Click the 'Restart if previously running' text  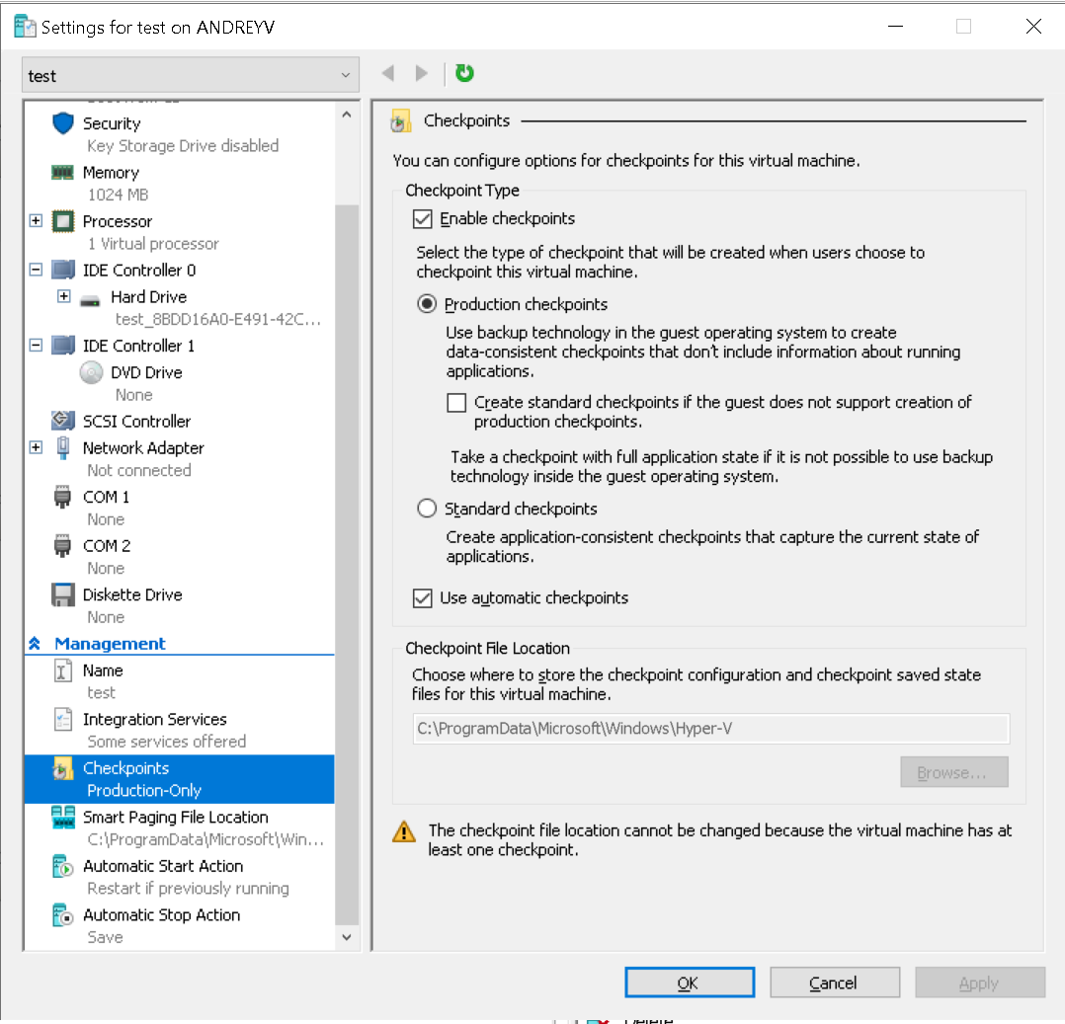188,888
